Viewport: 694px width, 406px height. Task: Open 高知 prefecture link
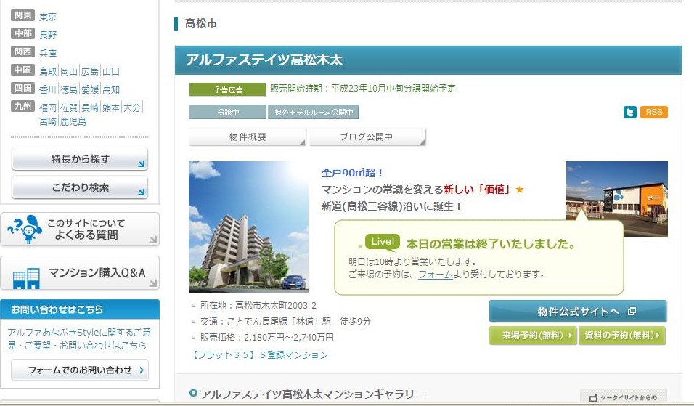tap(110, 89)
